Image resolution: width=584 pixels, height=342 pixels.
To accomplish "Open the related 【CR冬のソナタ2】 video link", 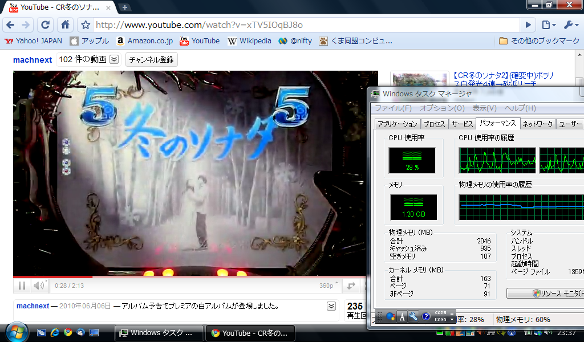I will pyautogui.click(x=504, y=79).
